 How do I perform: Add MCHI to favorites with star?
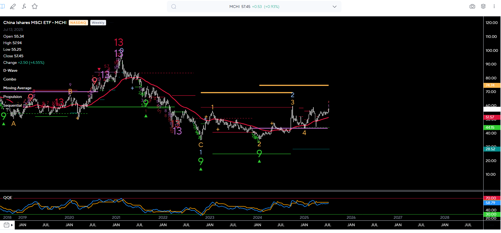coord(35,7)
